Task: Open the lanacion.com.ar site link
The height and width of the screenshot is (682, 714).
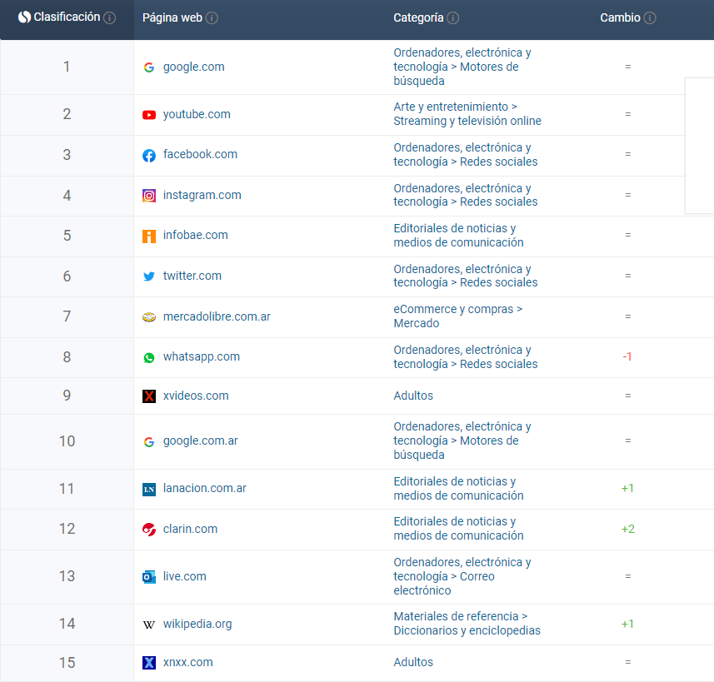Action: click(204, 489)
